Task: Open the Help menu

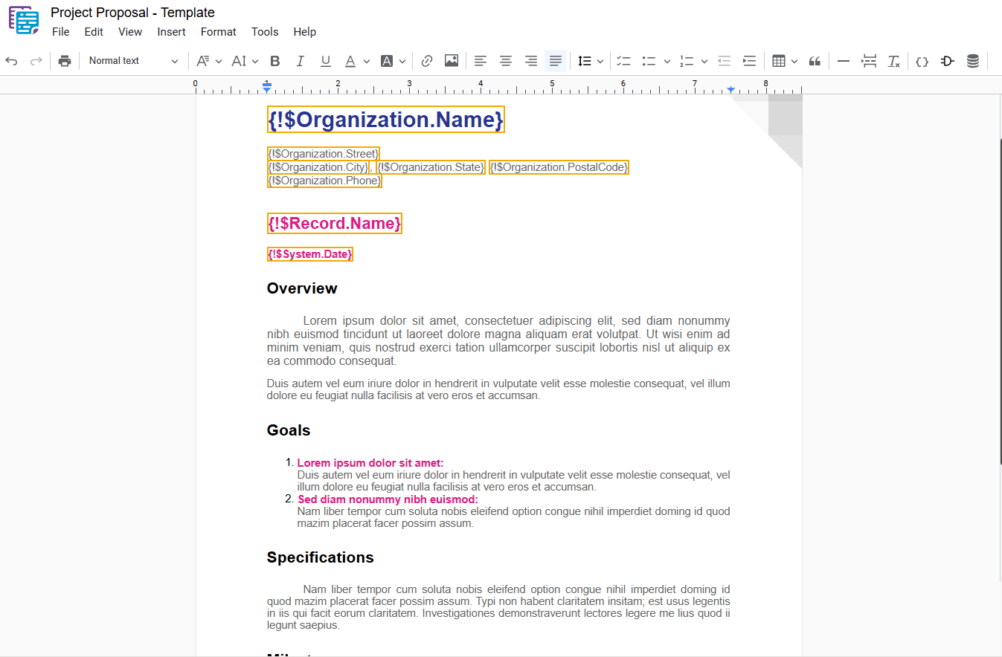Action: click(x=305, y=32)
